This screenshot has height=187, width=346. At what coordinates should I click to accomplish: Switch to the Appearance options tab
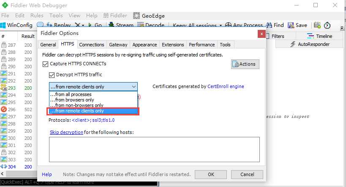click(x=144, y=45)
